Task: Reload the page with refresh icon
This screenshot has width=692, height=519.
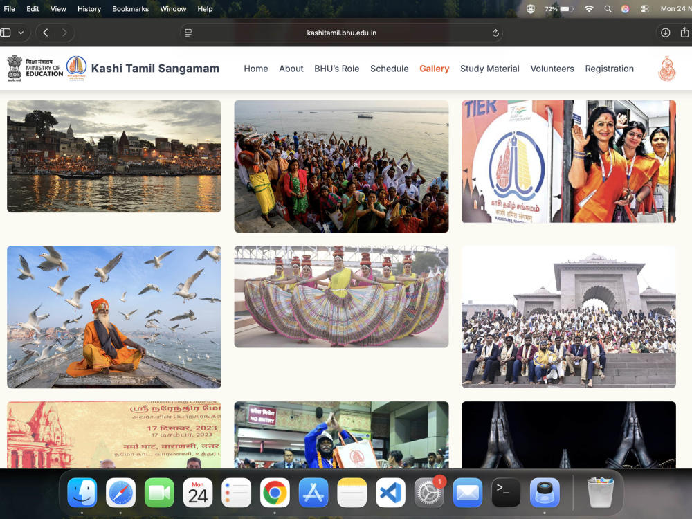Action: coord(495,33)
